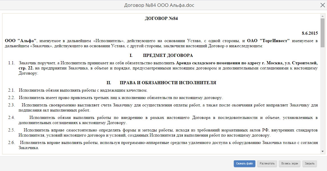The image size is (327, 171).
Task: Click the Закрыть button
Action: [x=310, y=164]
